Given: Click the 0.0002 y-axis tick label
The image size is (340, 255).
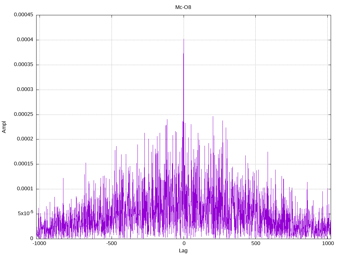Looking at the screenshot, I should click(25, 139).
